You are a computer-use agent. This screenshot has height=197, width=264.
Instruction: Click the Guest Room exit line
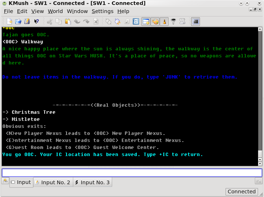pos(82,147)
